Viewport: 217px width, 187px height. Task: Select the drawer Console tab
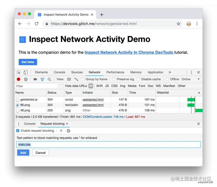pyautogui.click(x=30, y=124)
